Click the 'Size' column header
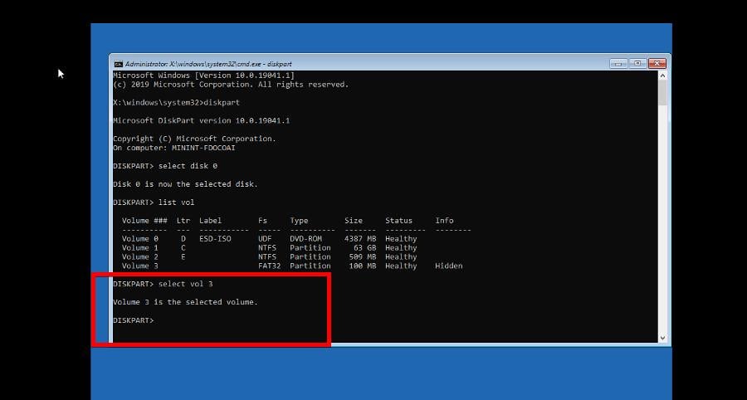747x400 pixels. pos(354,221)
